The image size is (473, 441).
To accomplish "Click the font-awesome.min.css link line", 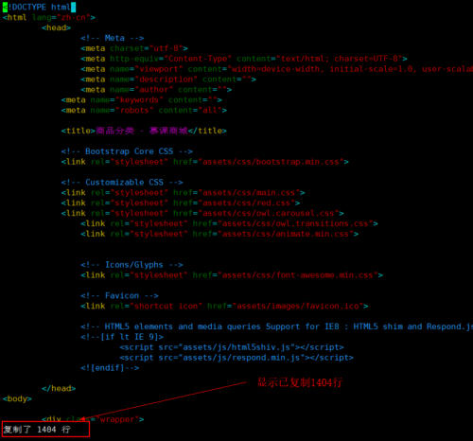I will point(232,275).
